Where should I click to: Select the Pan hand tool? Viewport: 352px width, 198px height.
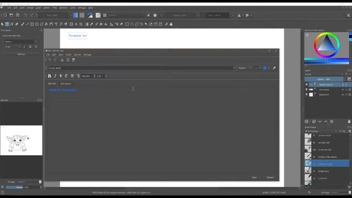pos(171,24)
